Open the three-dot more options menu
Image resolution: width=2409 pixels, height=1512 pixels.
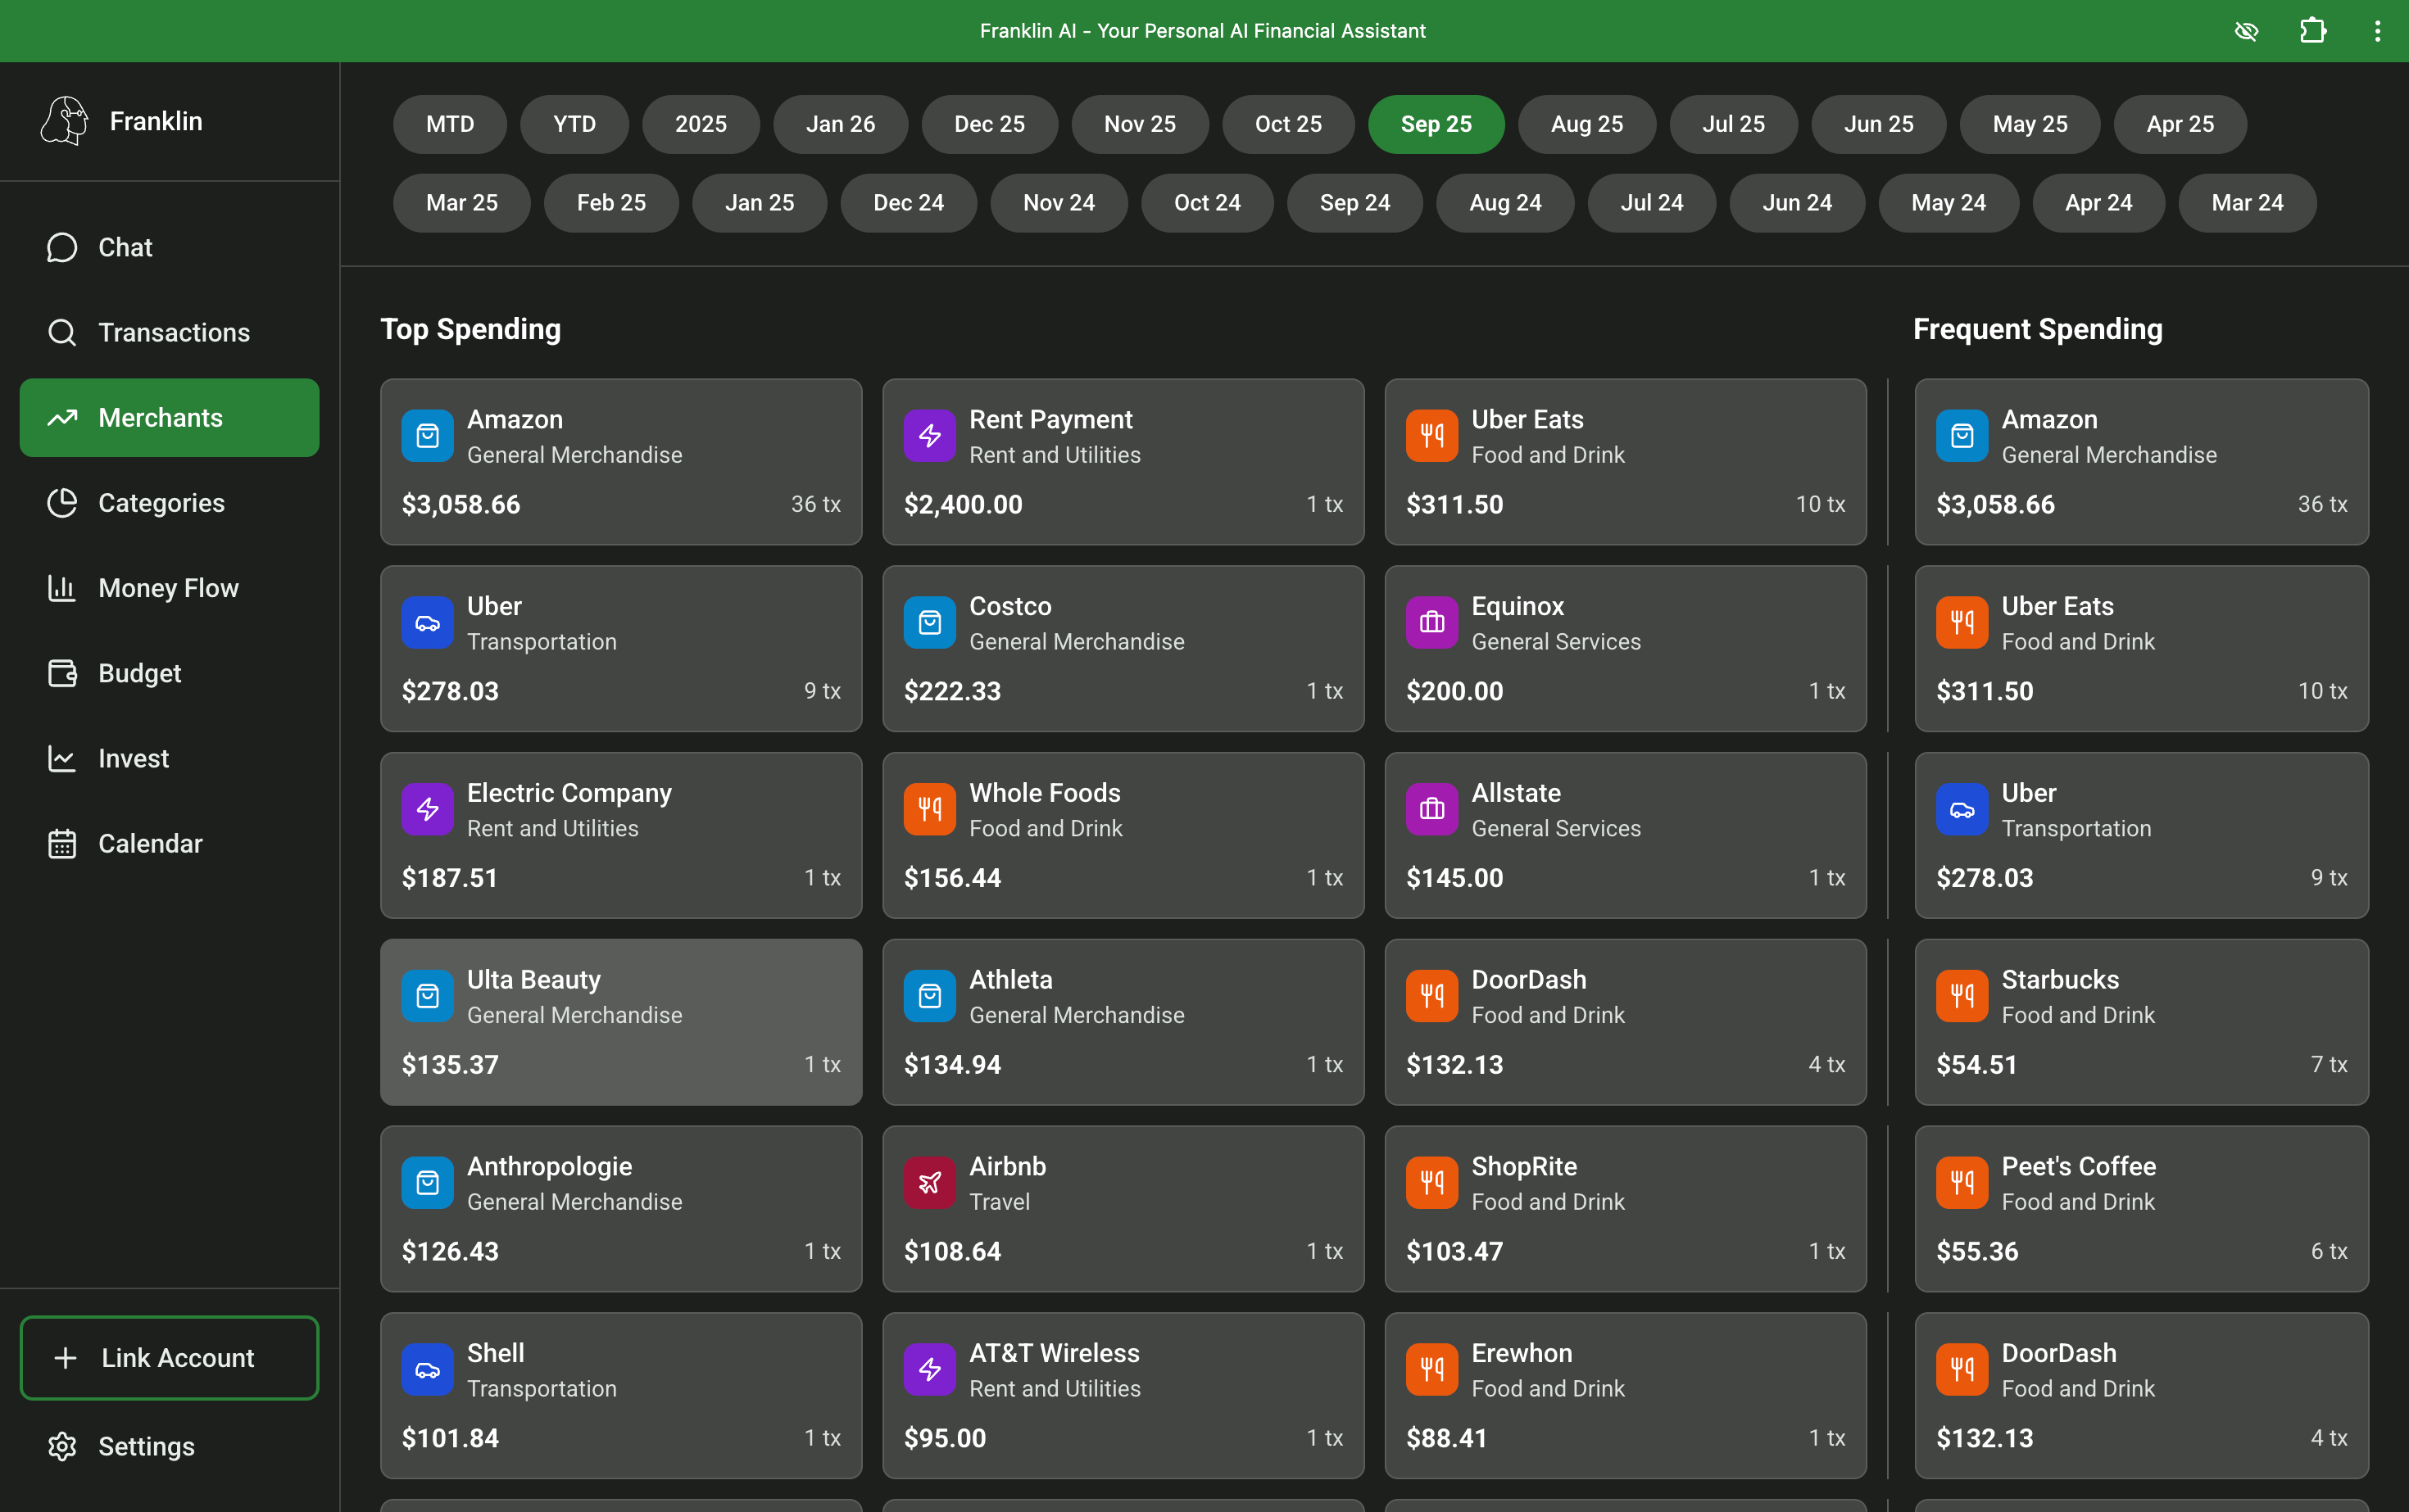coord(2377,31)
